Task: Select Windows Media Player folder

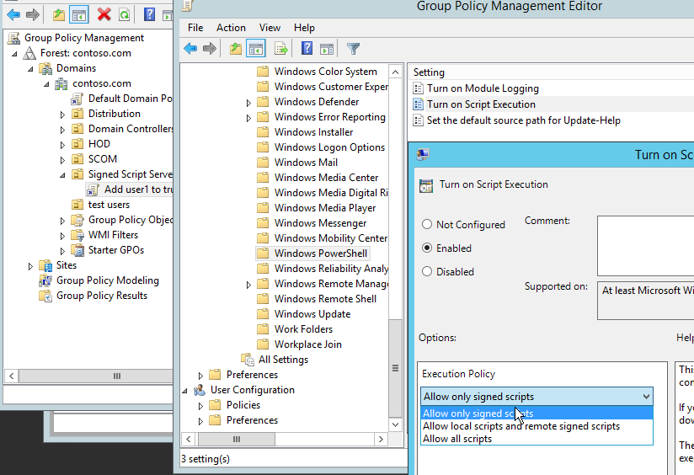Action: (x=325, y=208)
